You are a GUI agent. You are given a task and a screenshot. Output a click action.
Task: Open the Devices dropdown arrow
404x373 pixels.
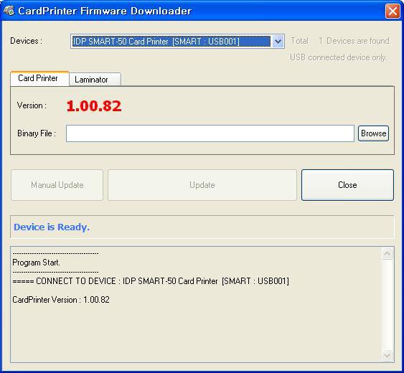(278, 41)
